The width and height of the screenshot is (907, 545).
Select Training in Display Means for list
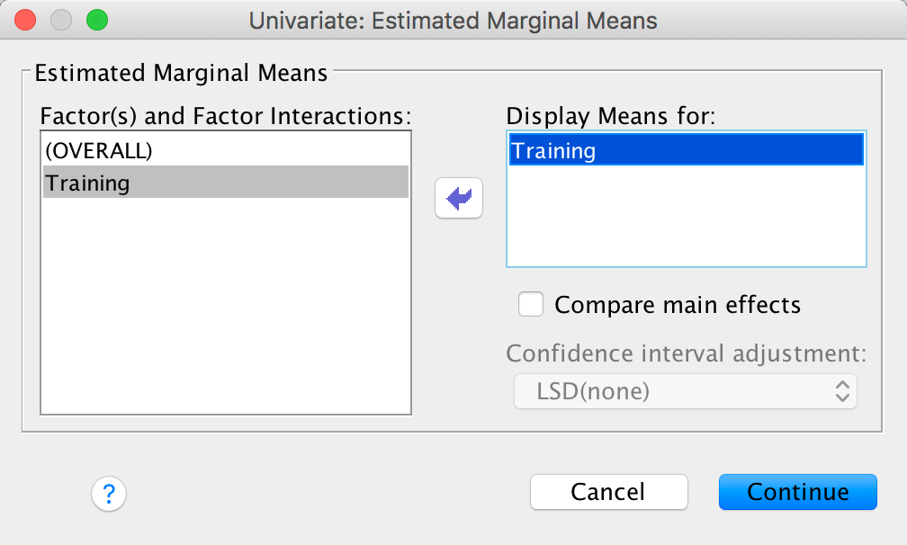pos(553,150)
